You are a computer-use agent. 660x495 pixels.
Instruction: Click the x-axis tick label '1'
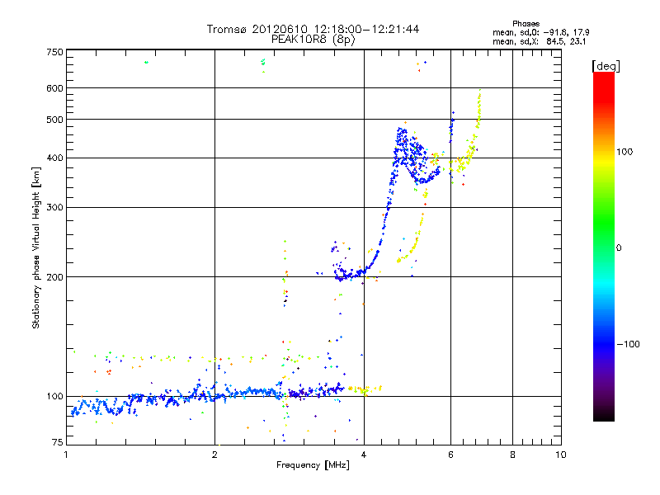pyautogui.click(x=66, y=455)
